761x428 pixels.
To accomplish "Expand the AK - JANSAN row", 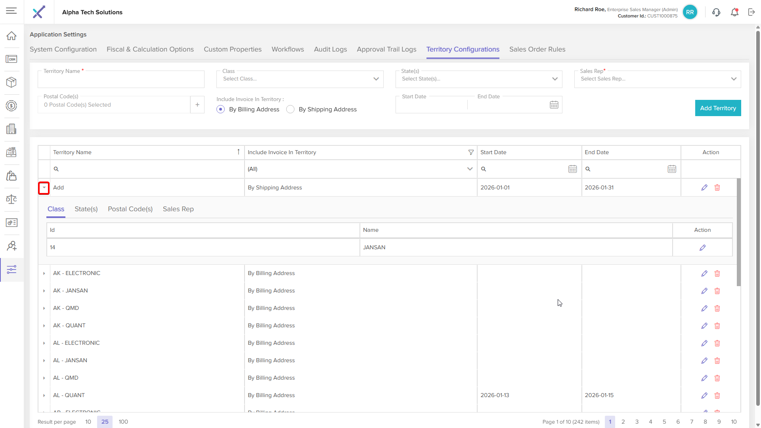I will point(44,291).
